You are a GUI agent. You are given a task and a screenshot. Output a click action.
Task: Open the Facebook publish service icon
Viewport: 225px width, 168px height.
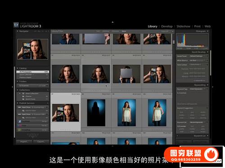tap(20, 121)
